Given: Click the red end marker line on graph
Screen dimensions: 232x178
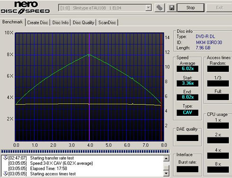Looking at the screenshot, I should tap(161, 86).
